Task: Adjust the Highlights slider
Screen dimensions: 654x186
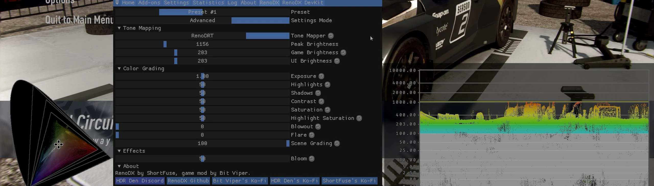Action: click(202, 84)
